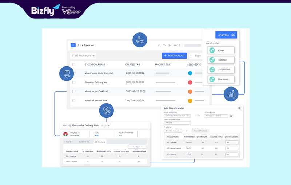
Task: Toggle the select-all checkbox in table header
Action: (x=74, y=65)
